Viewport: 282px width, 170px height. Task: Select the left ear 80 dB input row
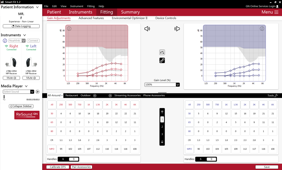pyautogui.click(x=189, y=131)
